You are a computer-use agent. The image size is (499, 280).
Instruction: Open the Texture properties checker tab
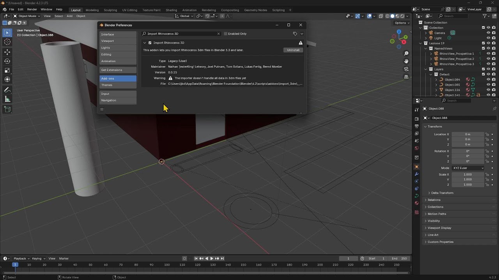416,212
